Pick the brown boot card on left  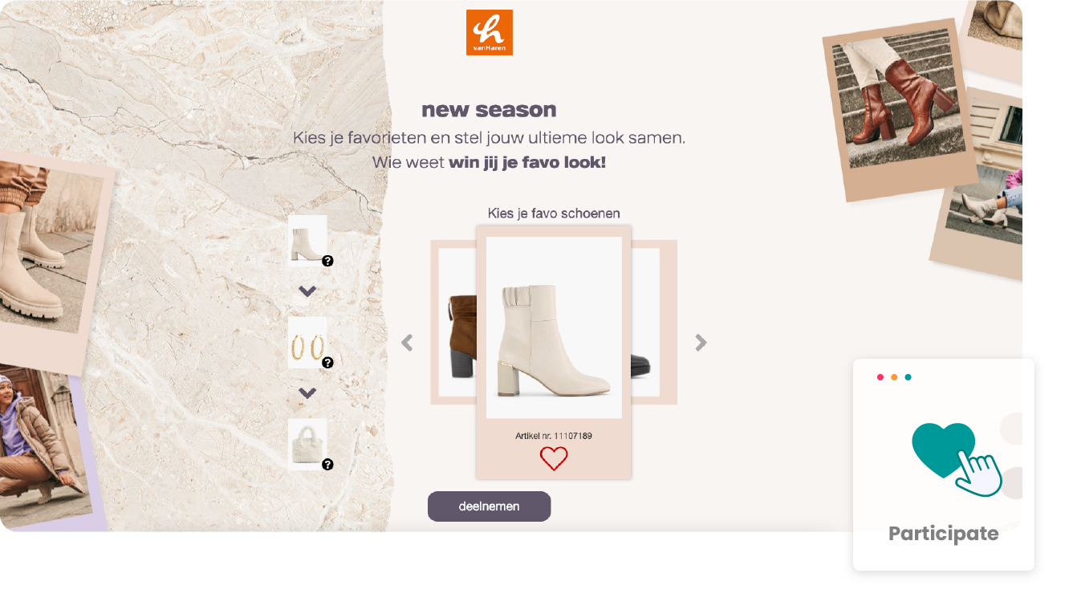(x=453, y=323)
